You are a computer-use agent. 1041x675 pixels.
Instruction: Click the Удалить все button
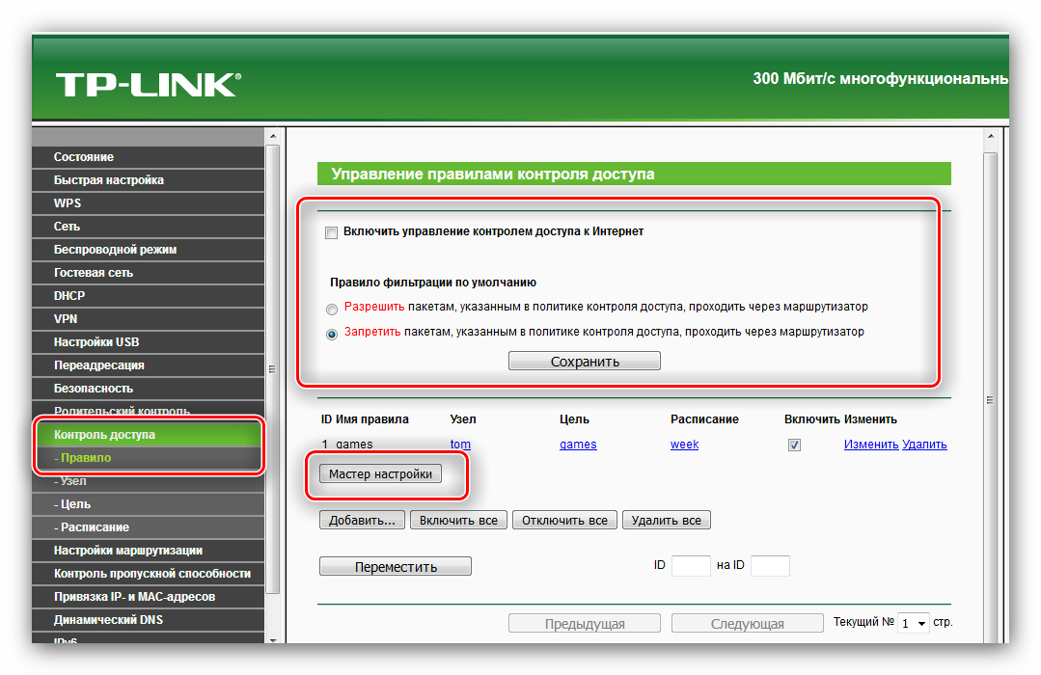(666, 521)
